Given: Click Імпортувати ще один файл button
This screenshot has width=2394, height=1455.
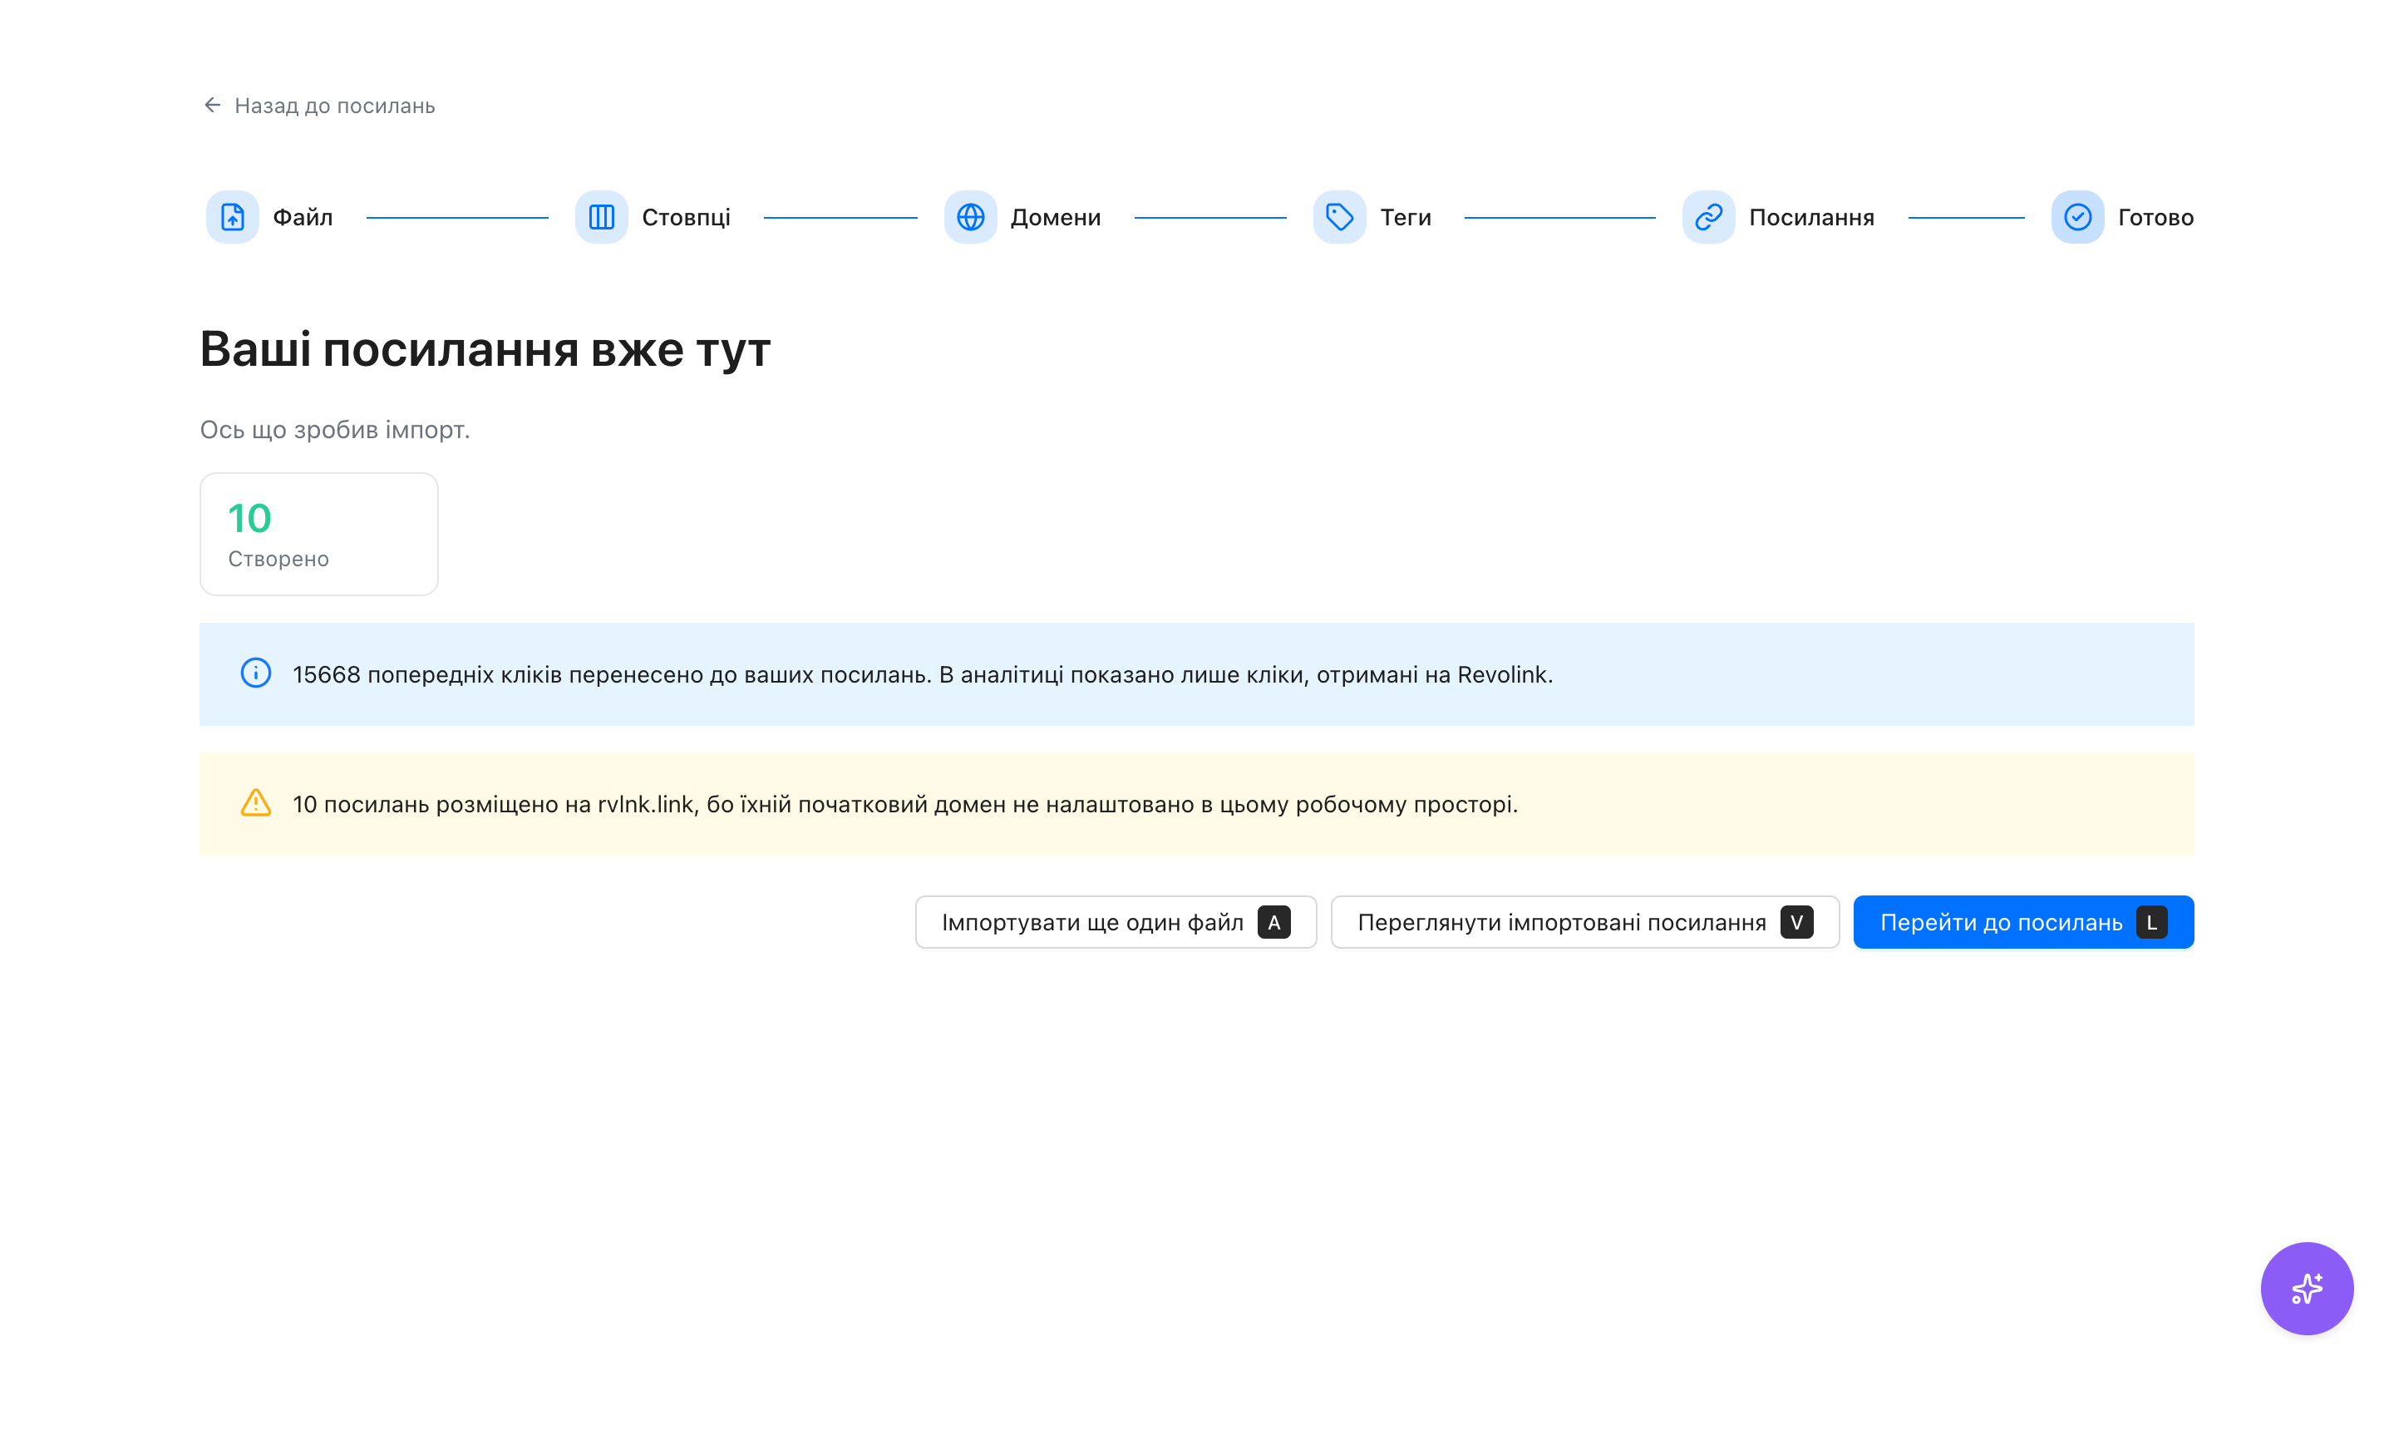Looking at the screenshot, I should [1116, 922].
